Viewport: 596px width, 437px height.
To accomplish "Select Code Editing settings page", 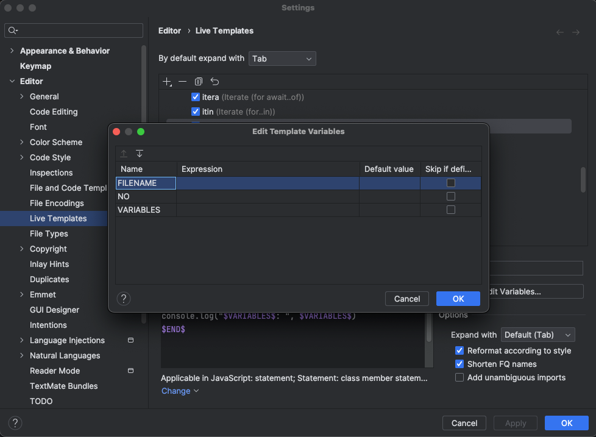I will point(54,112).
